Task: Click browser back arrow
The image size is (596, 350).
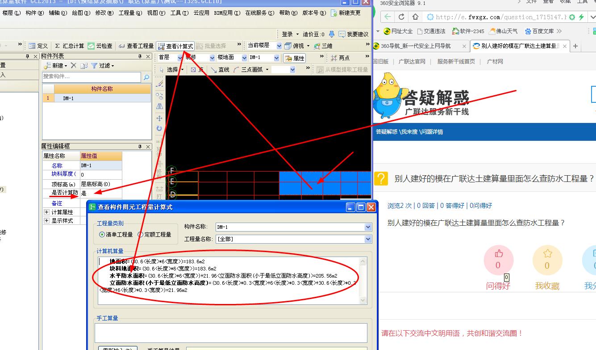Action: [387, 17]
